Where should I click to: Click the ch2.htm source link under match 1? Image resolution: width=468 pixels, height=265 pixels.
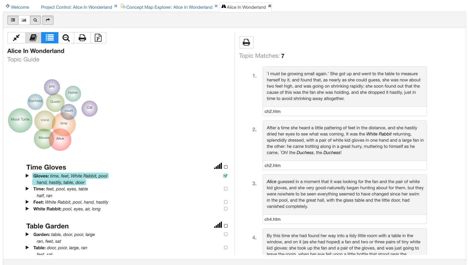coord(272,111)
